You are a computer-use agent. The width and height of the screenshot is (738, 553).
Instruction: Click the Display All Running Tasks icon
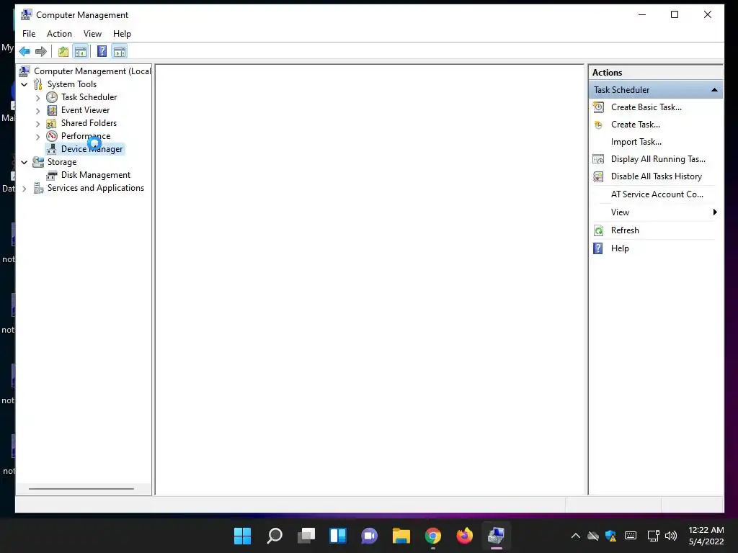(598, 159)
